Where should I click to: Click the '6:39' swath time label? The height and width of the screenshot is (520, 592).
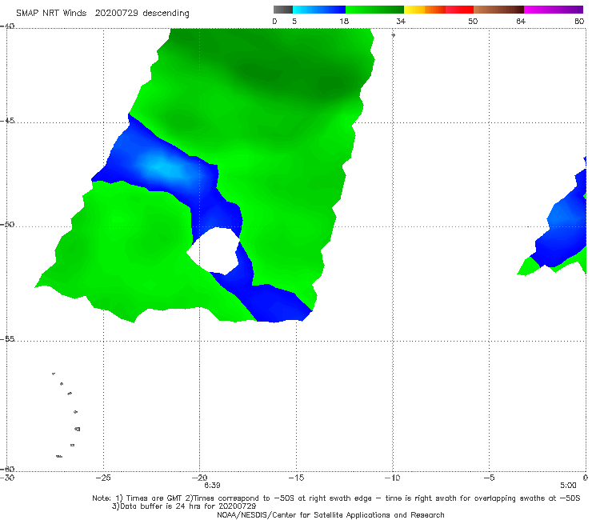(212, 486)
